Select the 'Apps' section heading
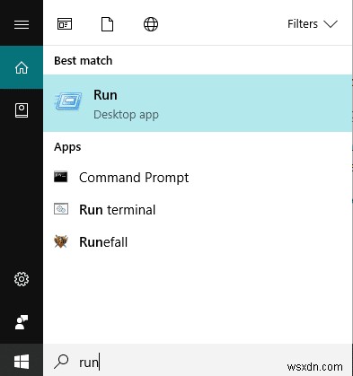 pos(67,147)
